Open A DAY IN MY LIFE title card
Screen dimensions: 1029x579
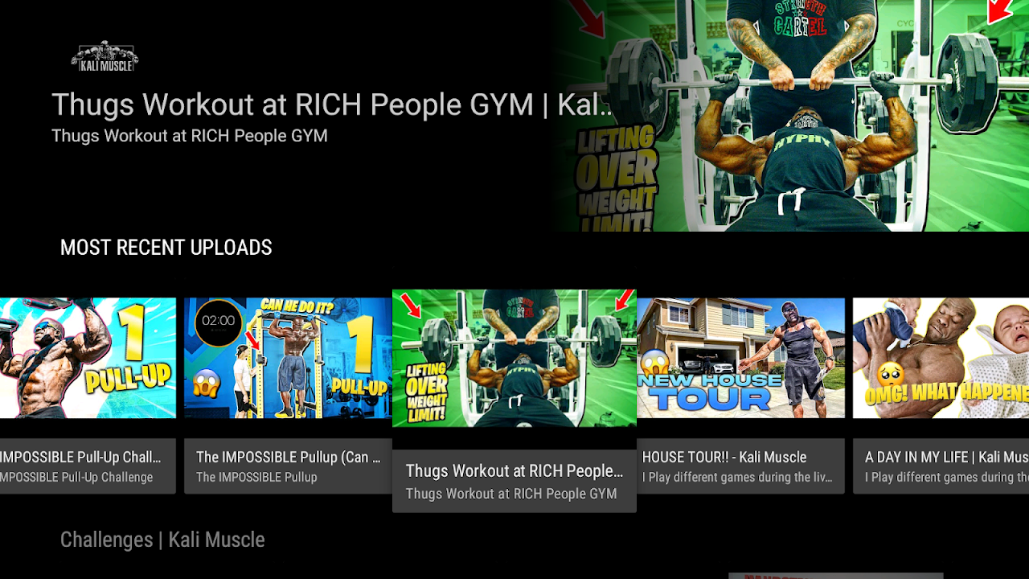(941, 466)
